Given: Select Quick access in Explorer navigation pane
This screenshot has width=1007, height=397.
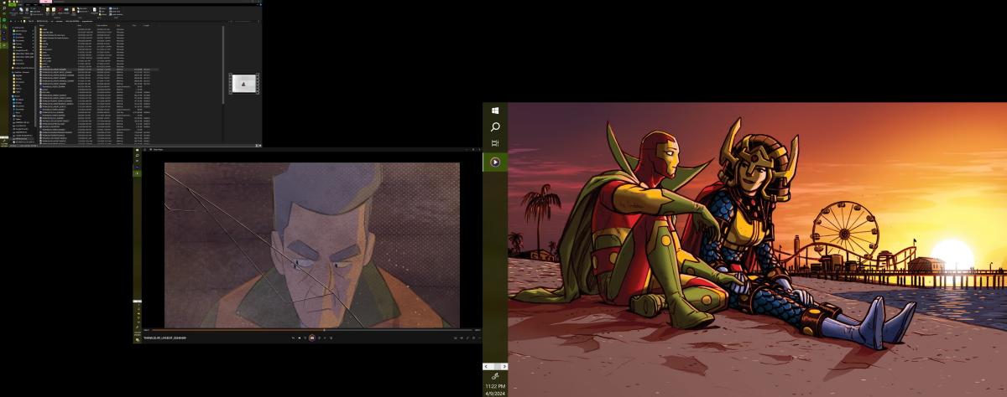Looking at the screenshot, I should [x=19, y=28].
